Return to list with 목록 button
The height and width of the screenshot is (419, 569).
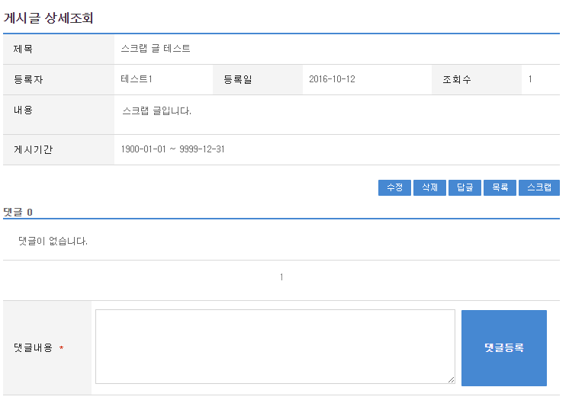(x=500, y=187)
